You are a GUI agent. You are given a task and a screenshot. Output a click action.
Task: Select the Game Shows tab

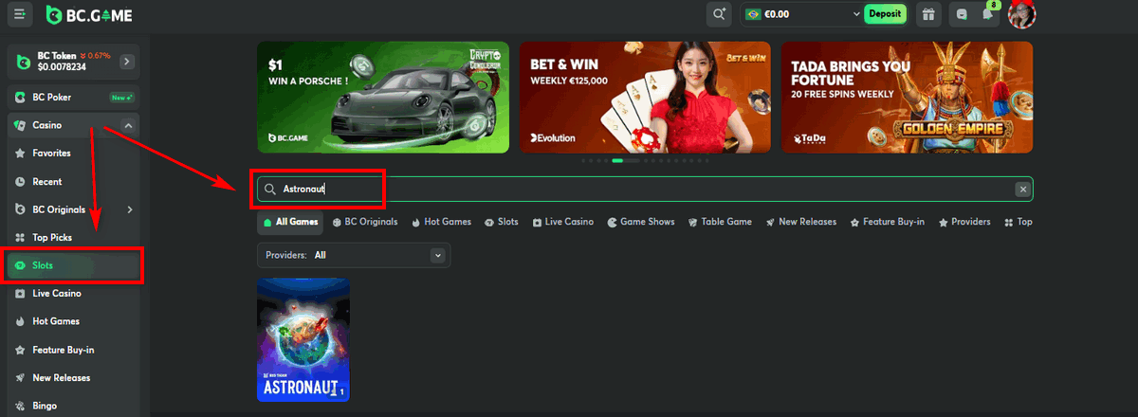click(640, 222)
